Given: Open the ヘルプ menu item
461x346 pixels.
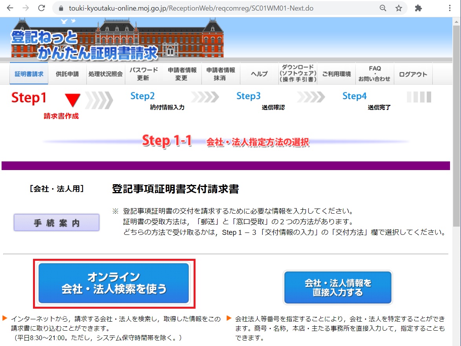Looking at the screenshot, I should [x=259, y=74].
